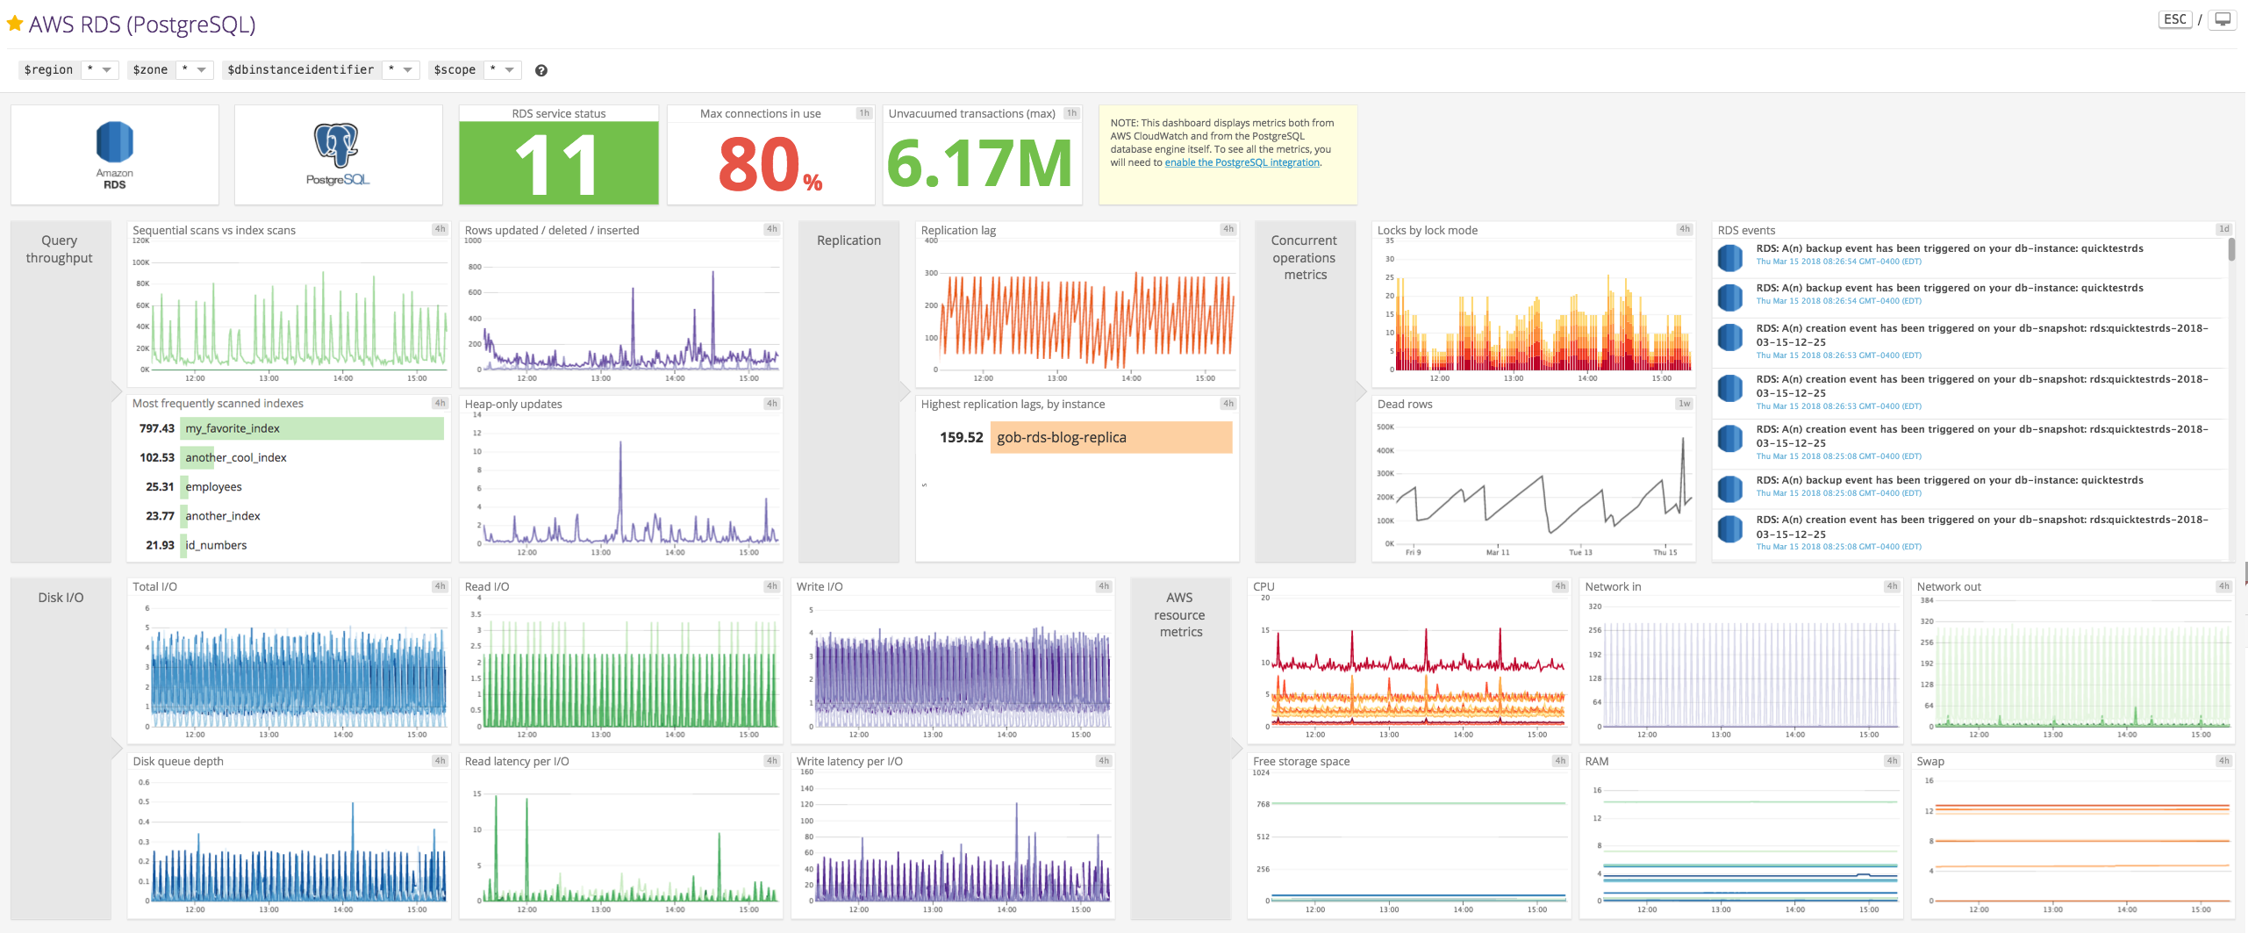2248x933 pixels.
Task: Open the help question-mark icon near the template variables
Action: pyautogui.click(x=541, y=70)
